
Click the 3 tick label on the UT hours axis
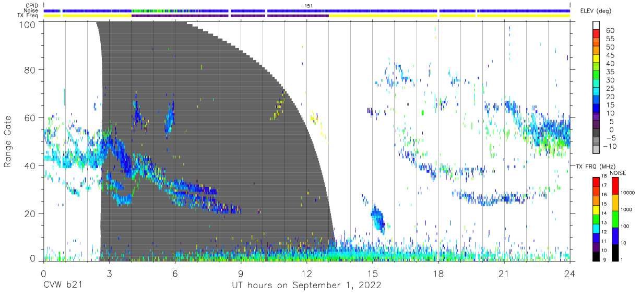(x=109, y=273)
